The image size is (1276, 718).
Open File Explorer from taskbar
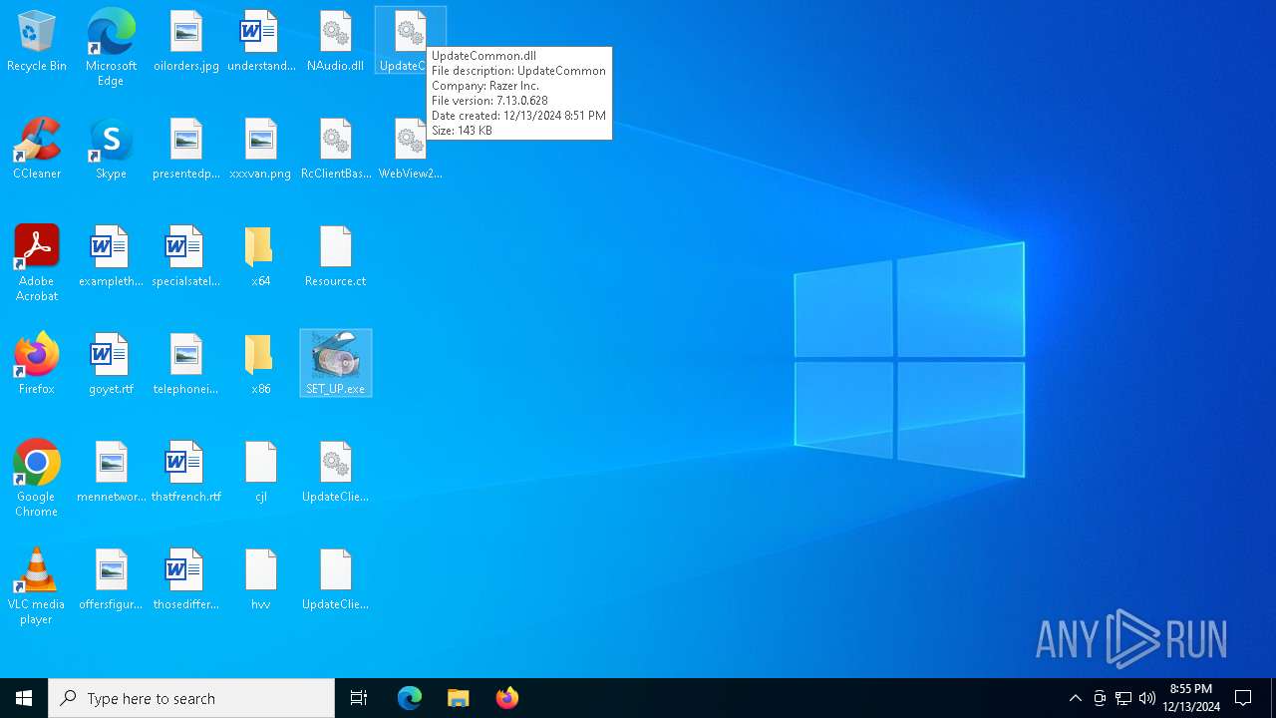click(458, 698)
